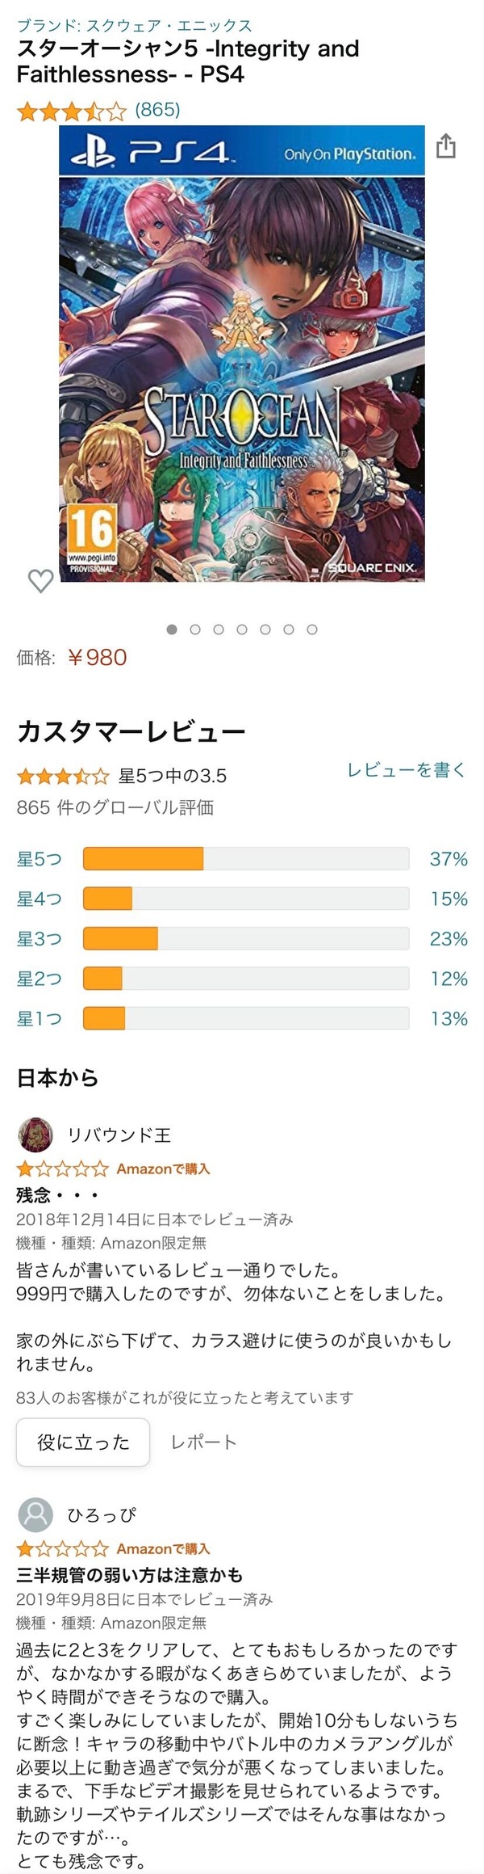Open the 865 ratings count link
Image resolution: width=484 pixels, height=1874 pixels.
click(x=157, y=110)
